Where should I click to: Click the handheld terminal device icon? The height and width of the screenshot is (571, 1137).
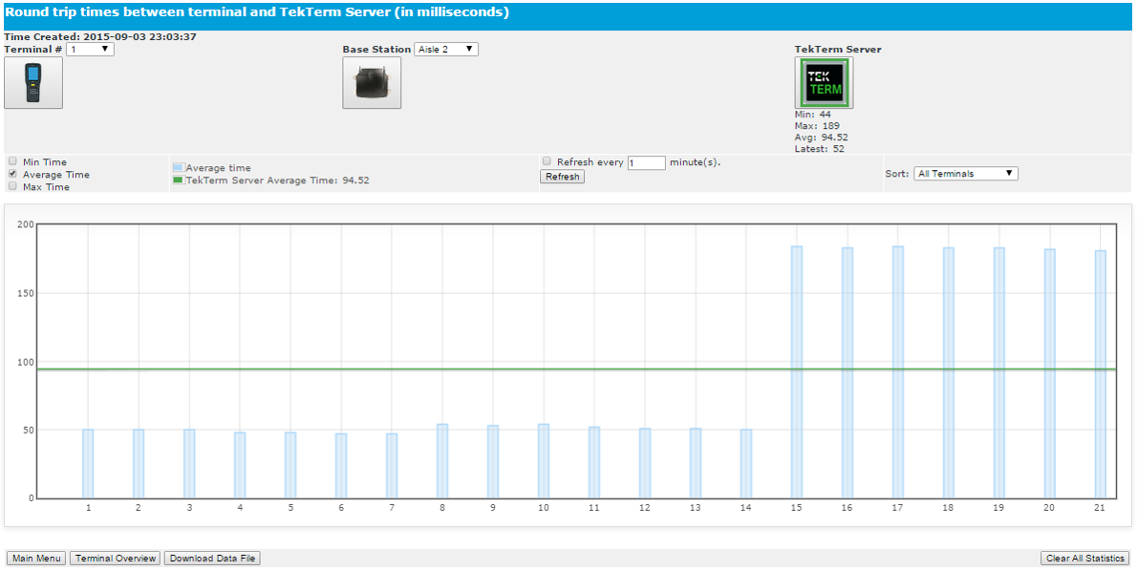click(33, 83)
